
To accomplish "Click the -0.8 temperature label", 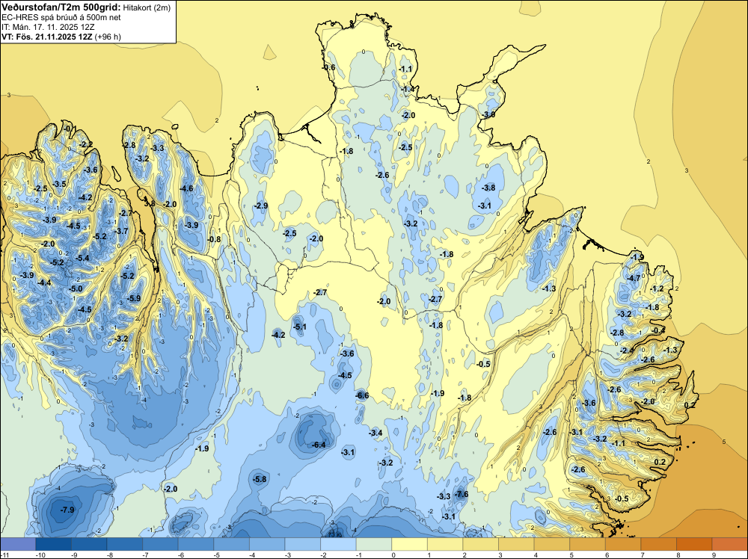I will click(214, 239).
